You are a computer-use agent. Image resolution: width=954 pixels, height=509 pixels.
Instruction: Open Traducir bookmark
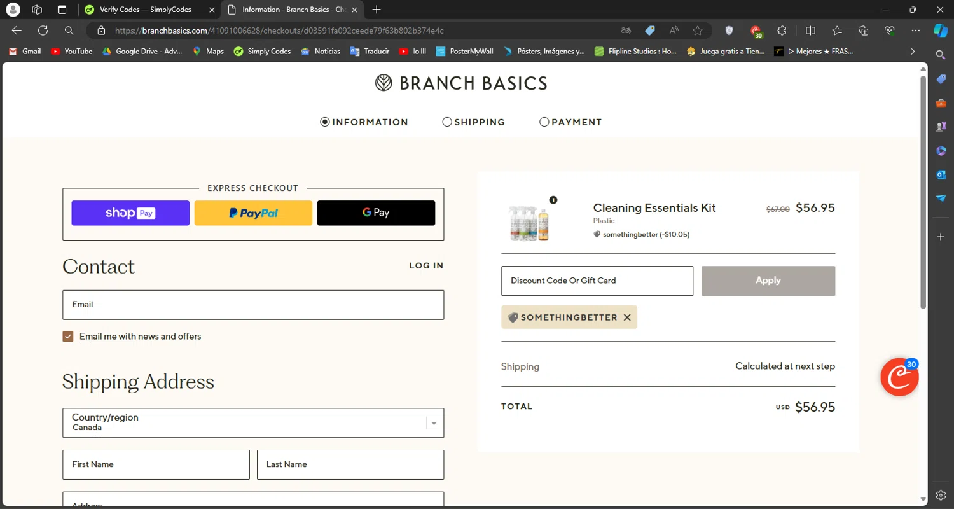370,52
